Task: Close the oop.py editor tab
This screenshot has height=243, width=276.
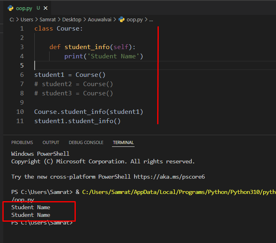Action: point(46,8)
